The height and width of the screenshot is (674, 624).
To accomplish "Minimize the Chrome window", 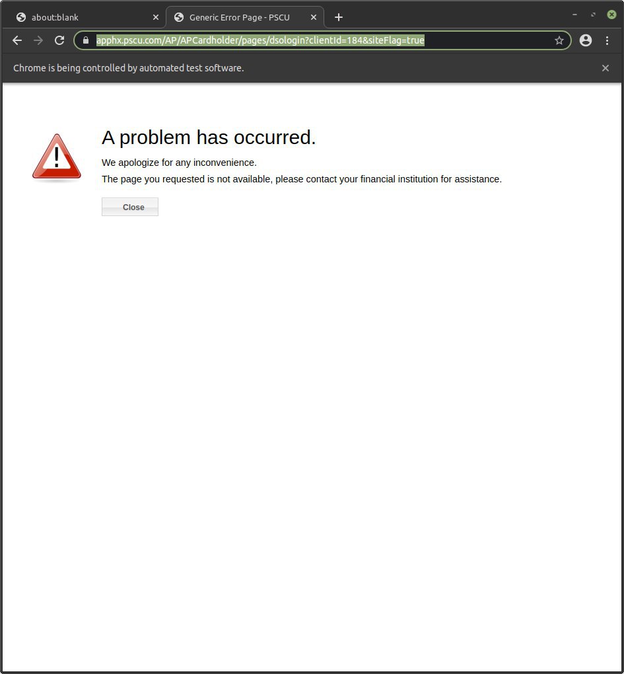I will 574,15.
